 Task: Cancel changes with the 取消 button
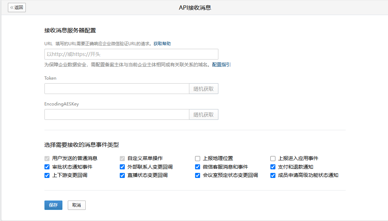(77, 205)
